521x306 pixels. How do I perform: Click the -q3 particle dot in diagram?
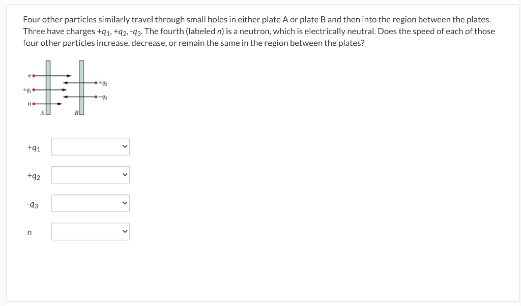tap(96, 97)
